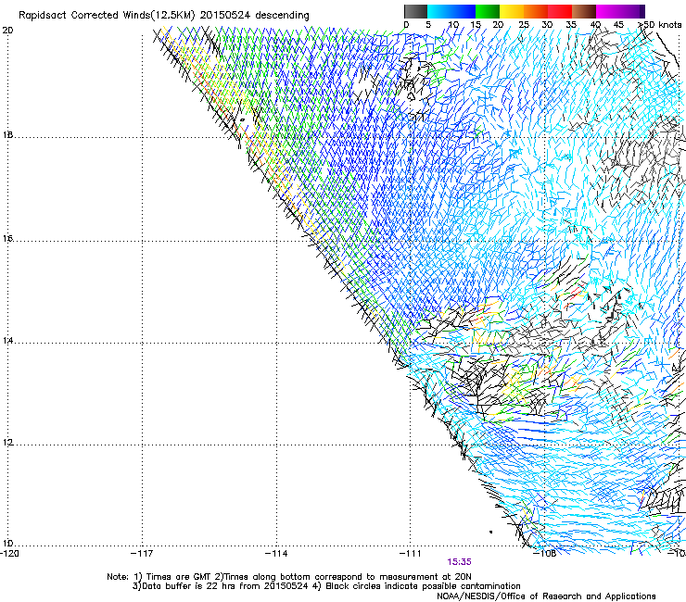This screenshot has width=686, height=602.
Task: Click the '20' latitude axis label
Action: click(x=7, y=31)
